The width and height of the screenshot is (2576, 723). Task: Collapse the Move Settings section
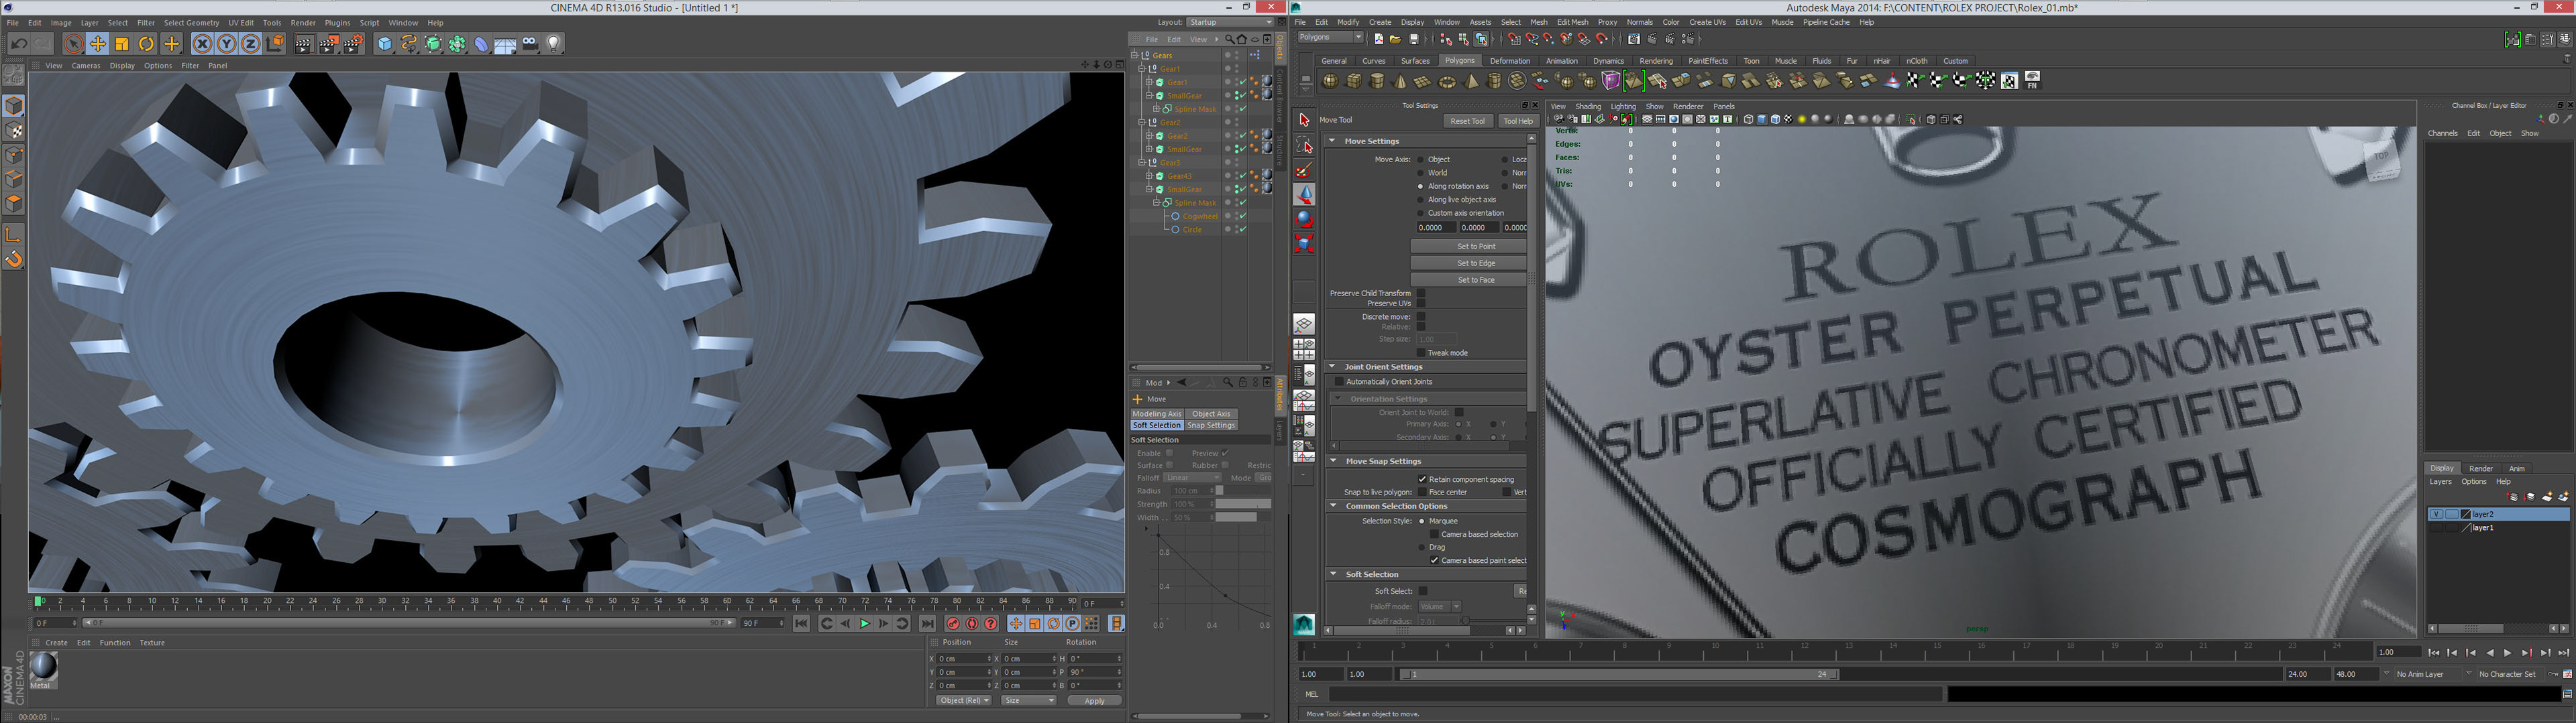[1332, 141]
